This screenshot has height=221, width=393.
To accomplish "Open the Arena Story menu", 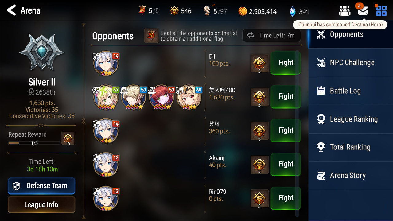I will [x=351, y=176].
